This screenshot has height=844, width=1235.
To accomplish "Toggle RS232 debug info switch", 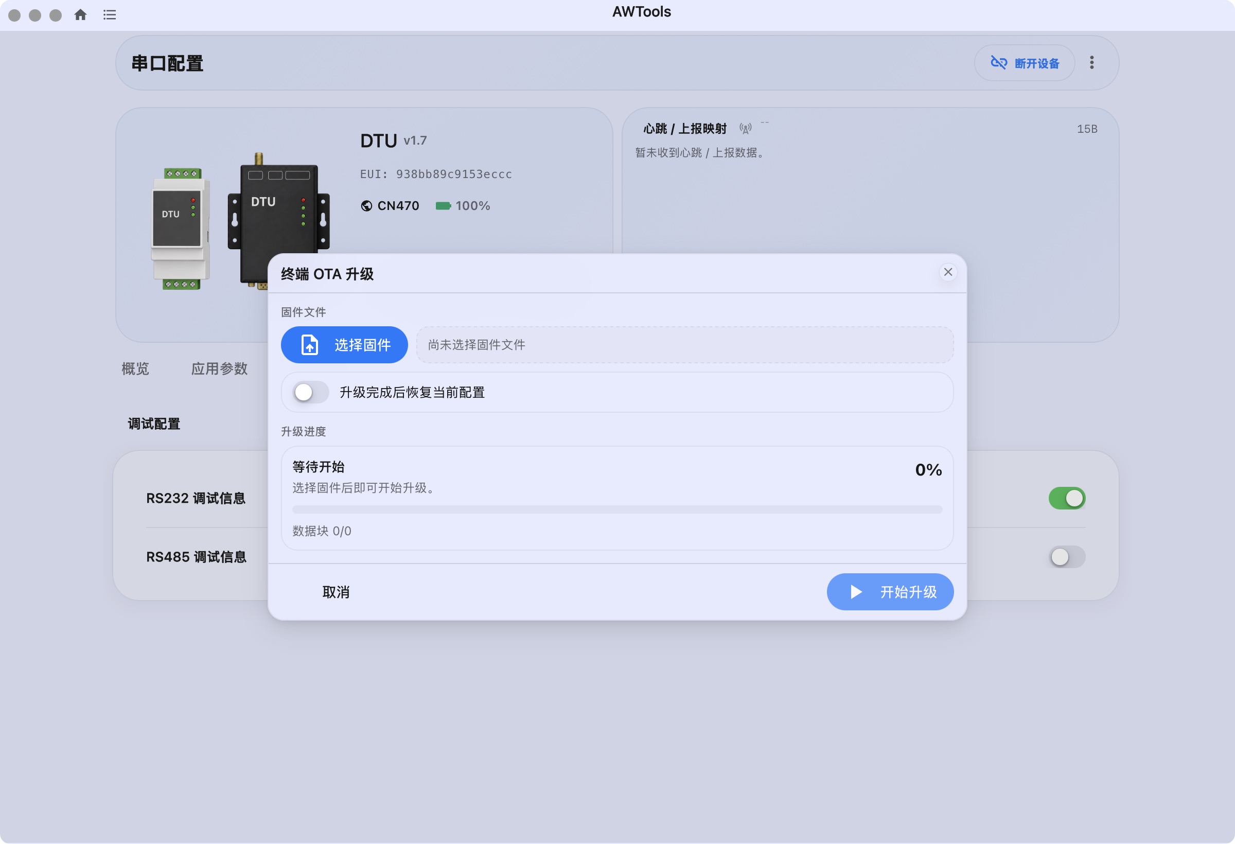I will [1067, 499].
